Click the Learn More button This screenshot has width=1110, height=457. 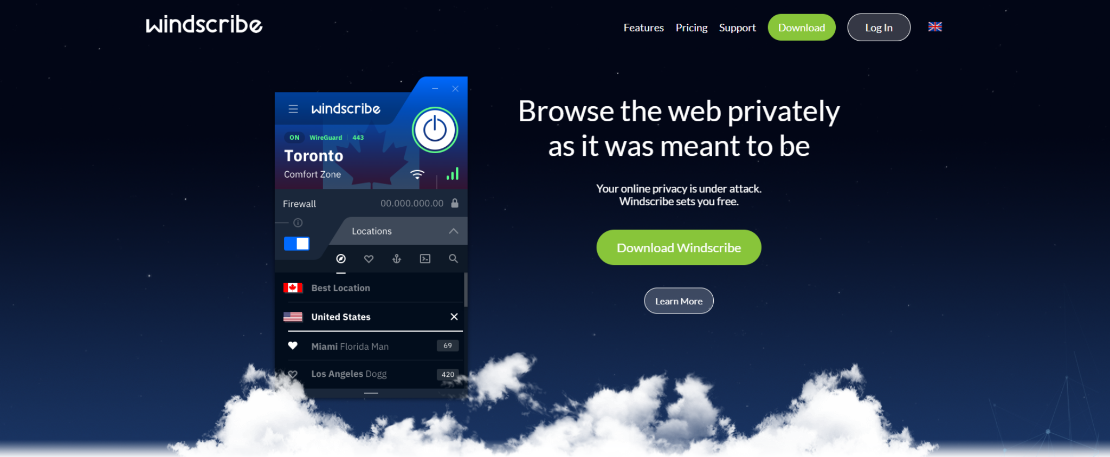pyautogui.click(x=679, y=301)
